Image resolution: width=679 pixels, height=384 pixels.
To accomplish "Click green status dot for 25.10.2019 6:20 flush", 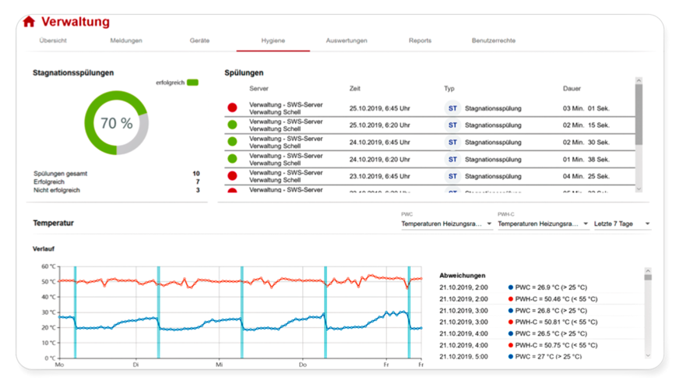I will pyautogui.click(x=232, y=125).
